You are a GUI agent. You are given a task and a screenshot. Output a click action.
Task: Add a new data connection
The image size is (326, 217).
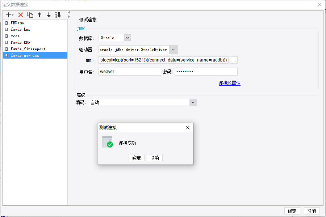[x=8, y=15]
